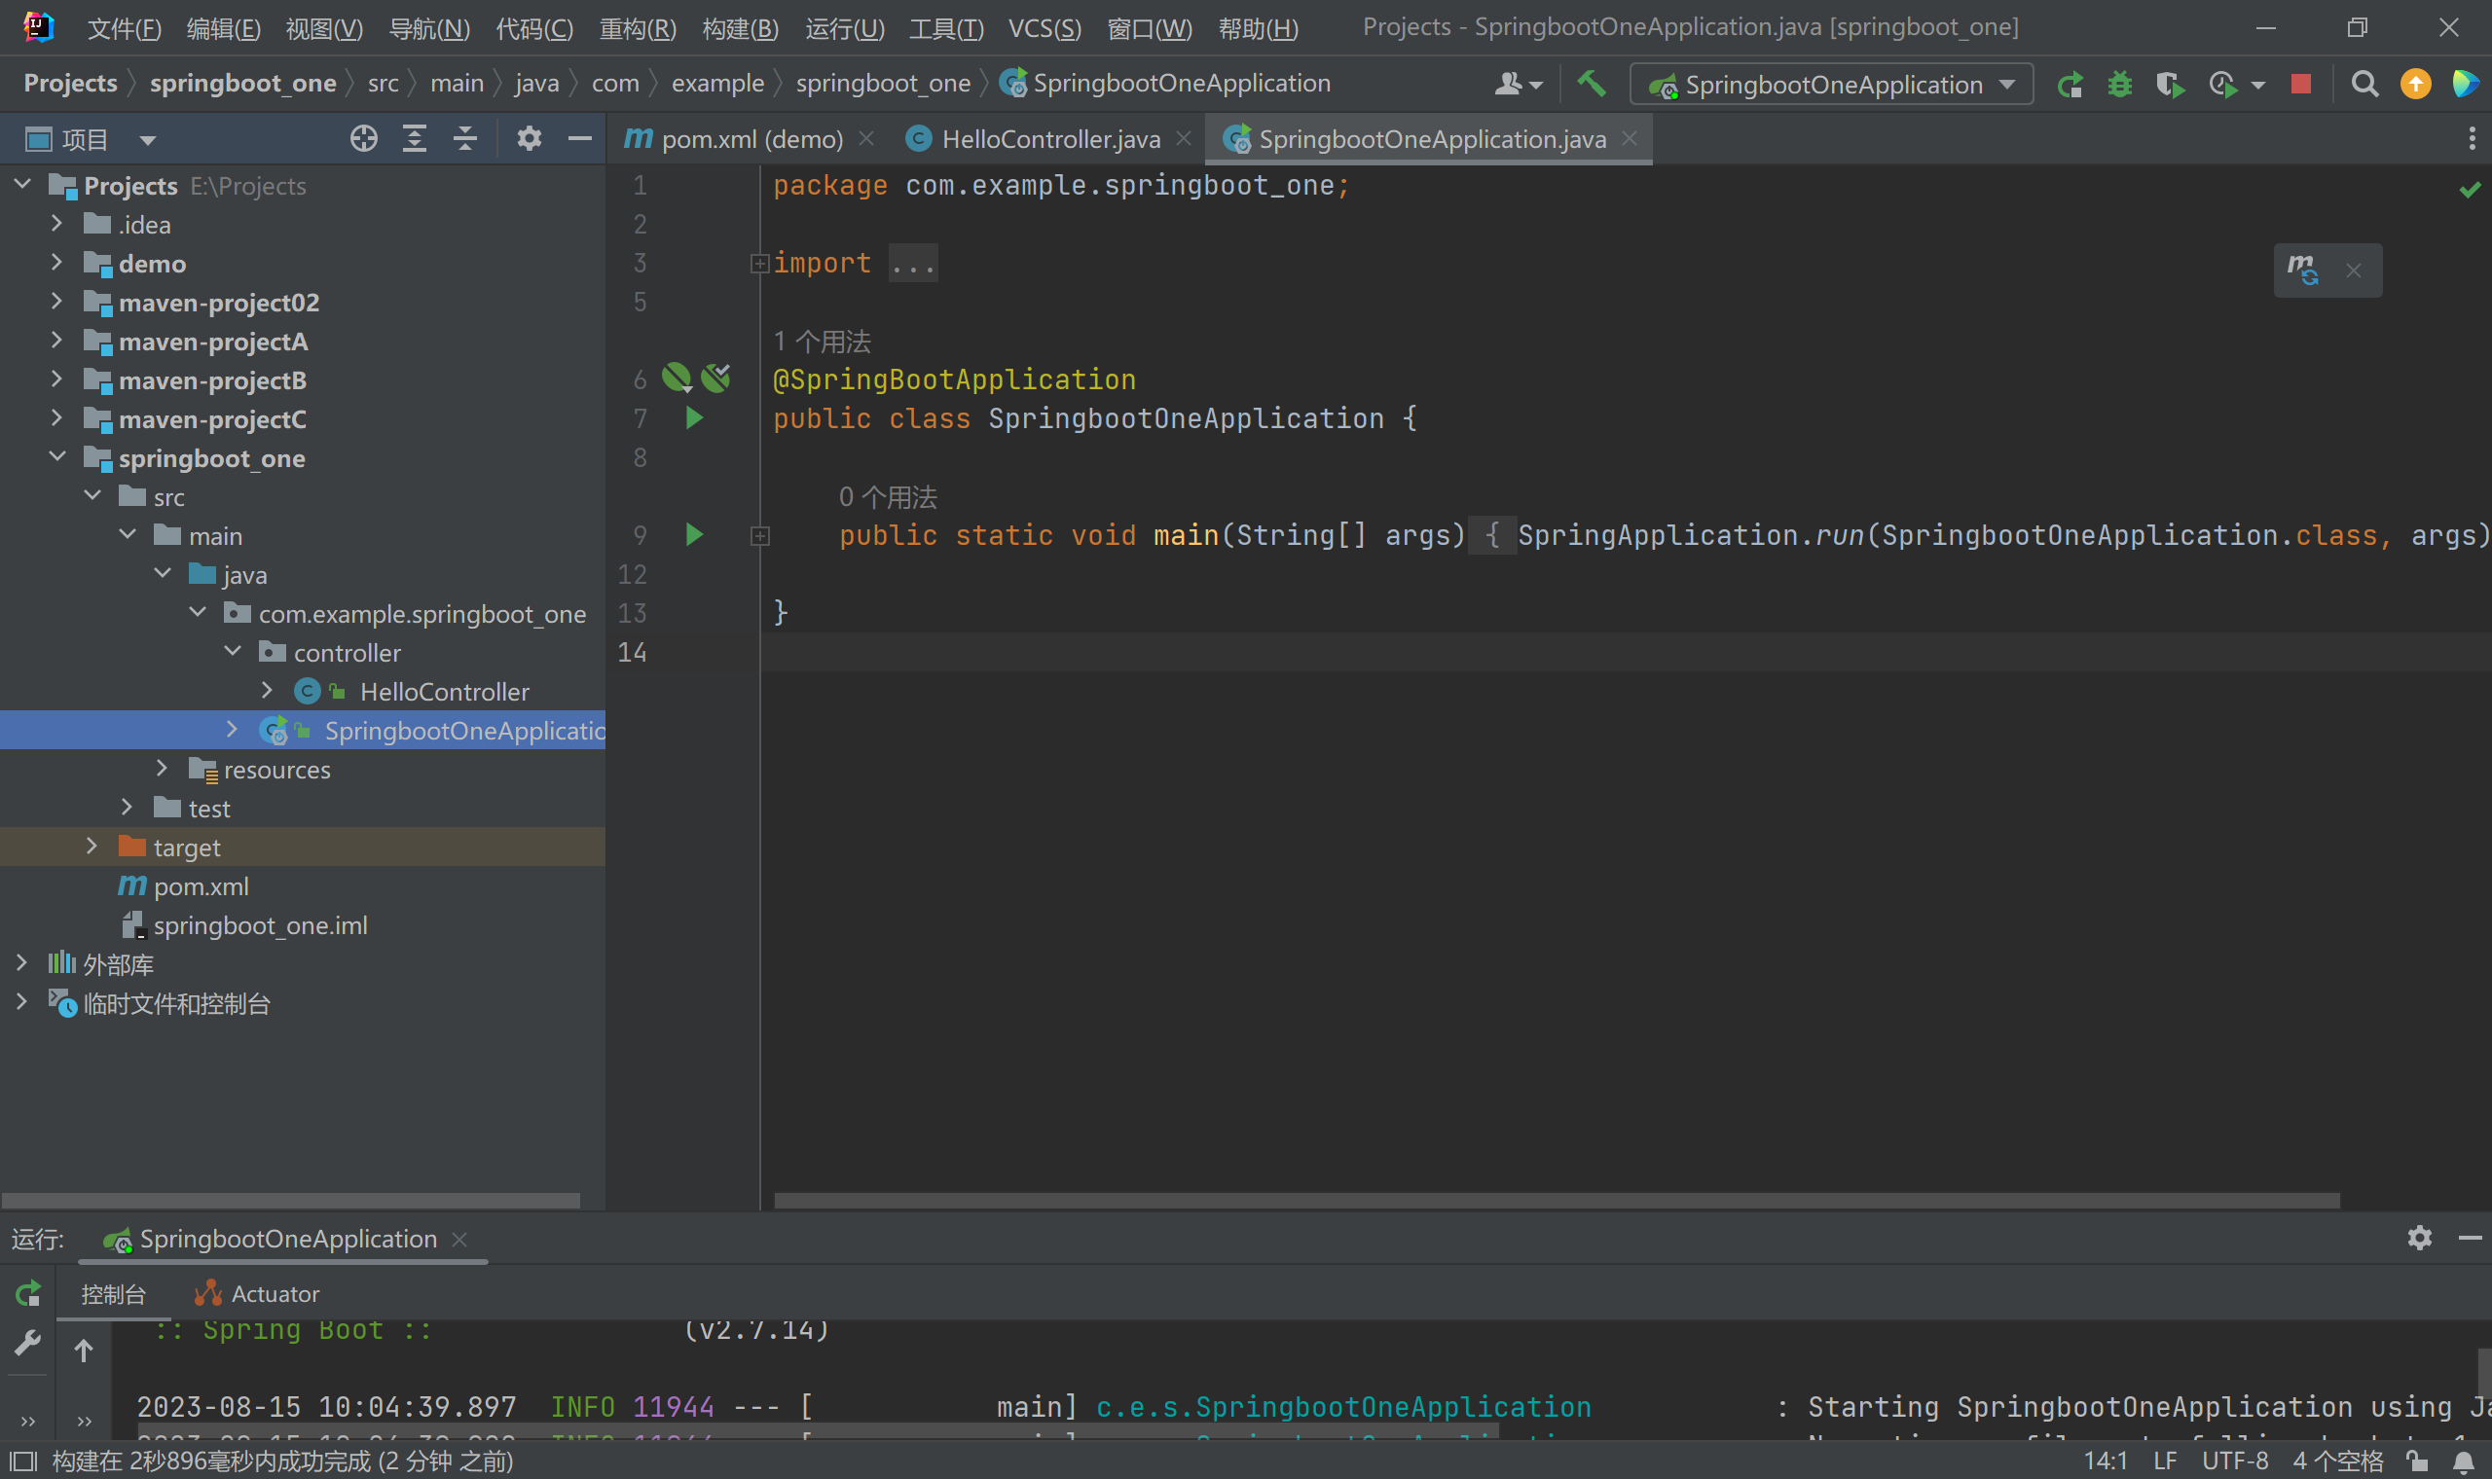This screenshot has width=2492, height=1479.
Task: Click the profiler run icon
Action: [x=2223, y=85]
